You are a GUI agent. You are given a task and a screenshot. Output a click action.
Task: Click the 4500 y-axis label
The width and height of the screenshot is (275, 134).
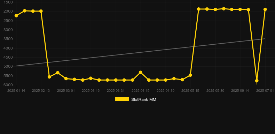click(x=8, y=57)
